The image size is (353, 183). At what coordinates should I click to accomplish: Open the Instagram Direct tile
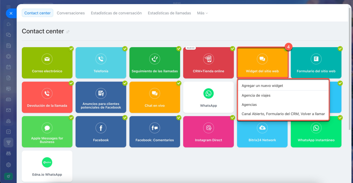tap(208, 132)
